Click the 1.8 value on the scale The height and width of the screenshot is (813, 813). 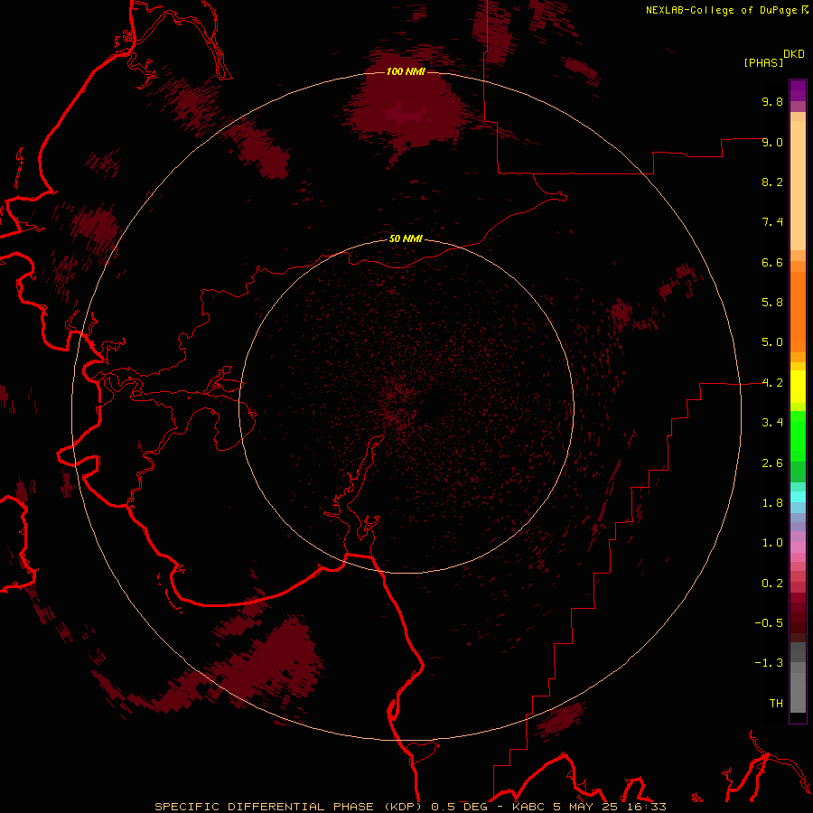pos(772,503)
